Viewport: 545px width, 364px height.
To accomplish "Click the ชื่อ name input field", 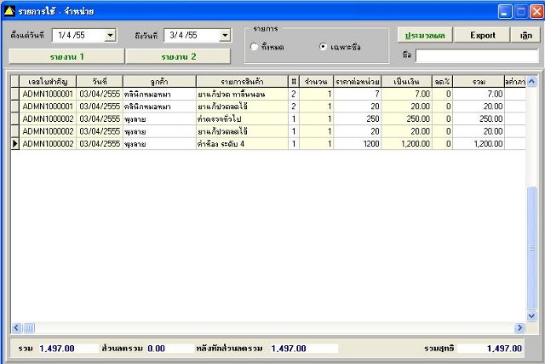I will (x=477, y=55).
